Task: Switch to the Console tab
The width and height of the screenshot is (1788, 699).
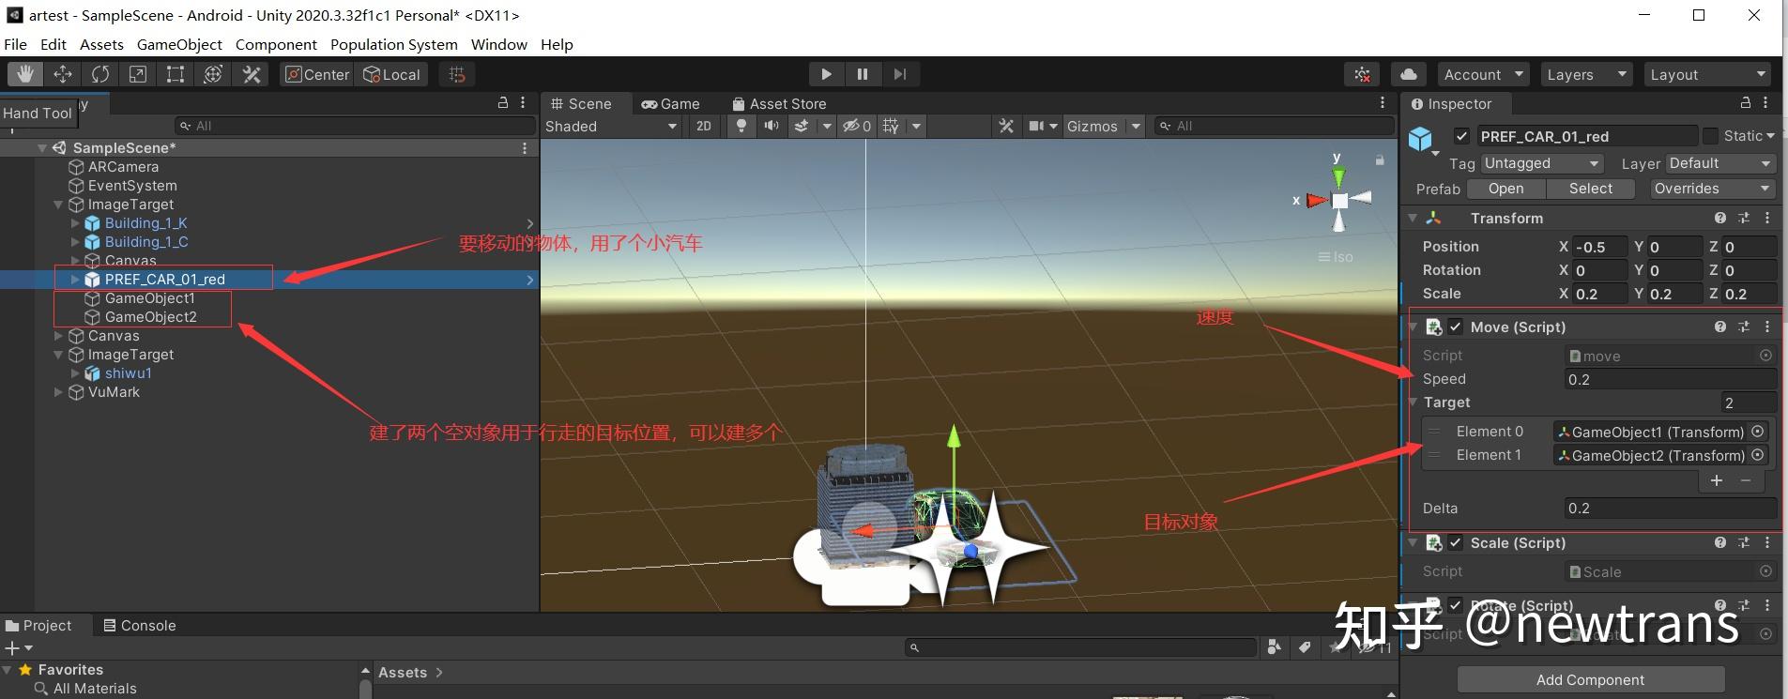Action: pos(139,625)
